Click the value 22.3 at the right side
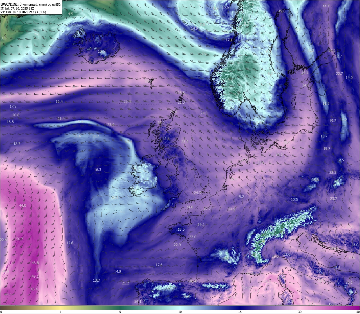Screen dimensions: 360x314 point(333,172)
